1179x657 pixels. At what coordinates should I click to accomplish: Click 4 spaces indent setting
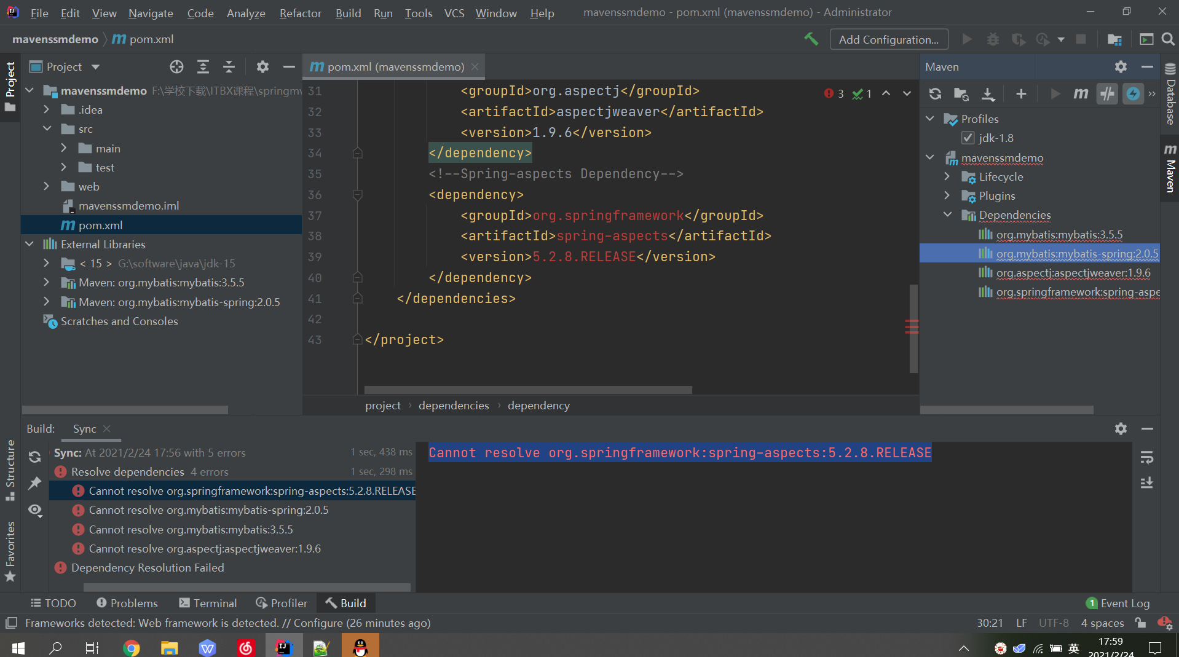pos(1102,623)
